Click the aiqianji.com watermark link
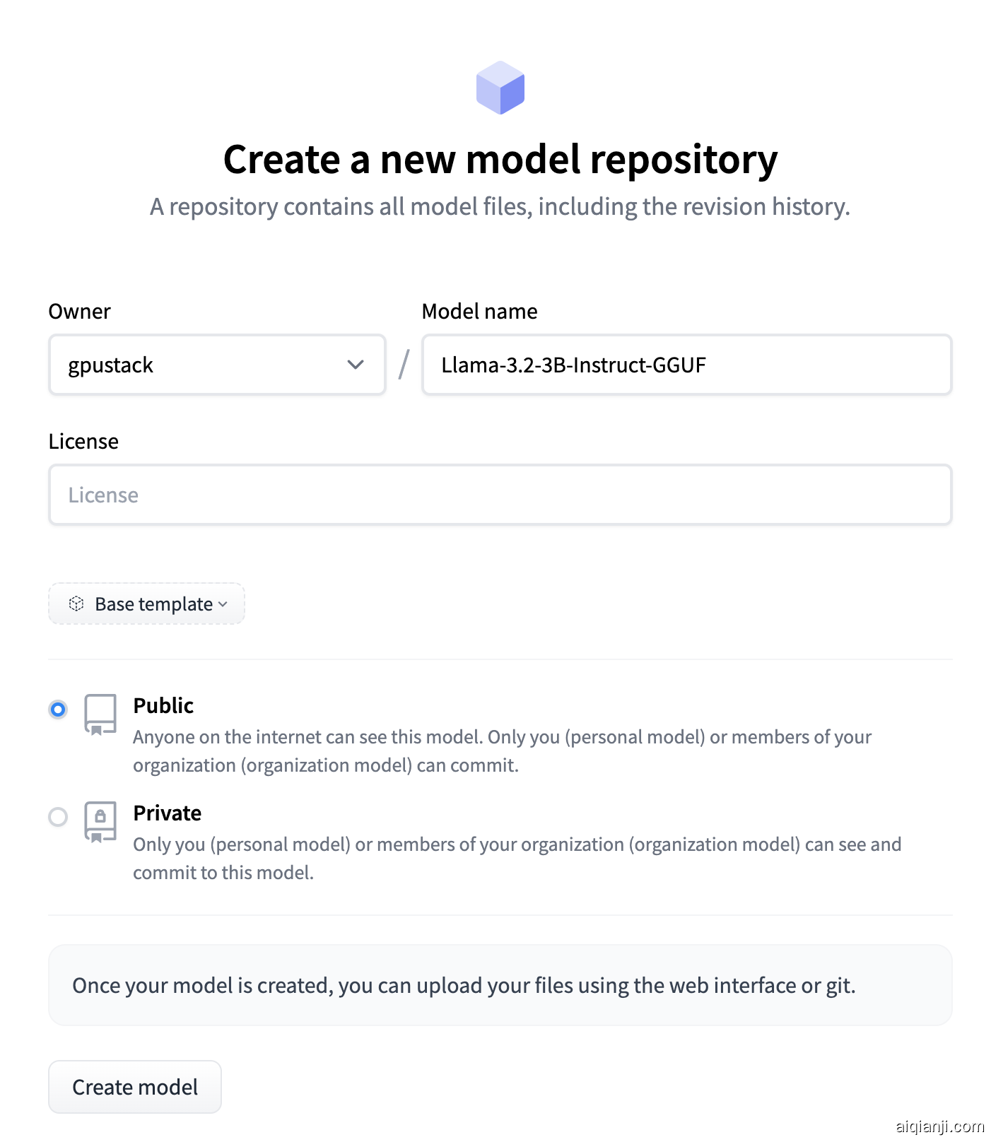 click(x=939, y=1126)
